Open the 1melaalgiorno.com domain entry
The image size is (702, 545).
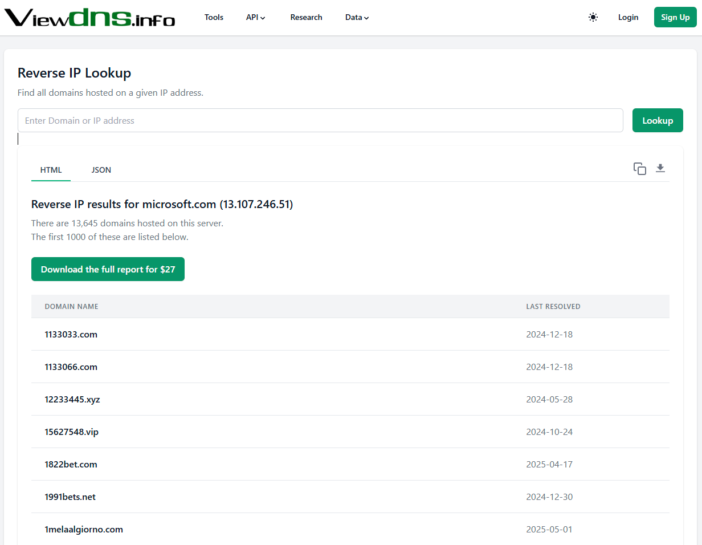click(x=84, y=529)
